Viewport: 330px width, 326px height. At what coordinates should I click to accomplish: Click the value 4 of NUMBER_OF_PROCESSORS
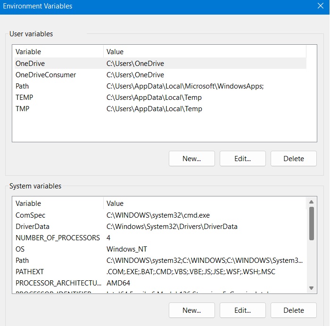coord(108,238)
